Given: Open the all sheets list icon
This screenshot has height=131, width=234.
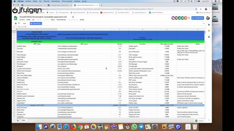Looking at the screenshot, I should click(18, 120).
